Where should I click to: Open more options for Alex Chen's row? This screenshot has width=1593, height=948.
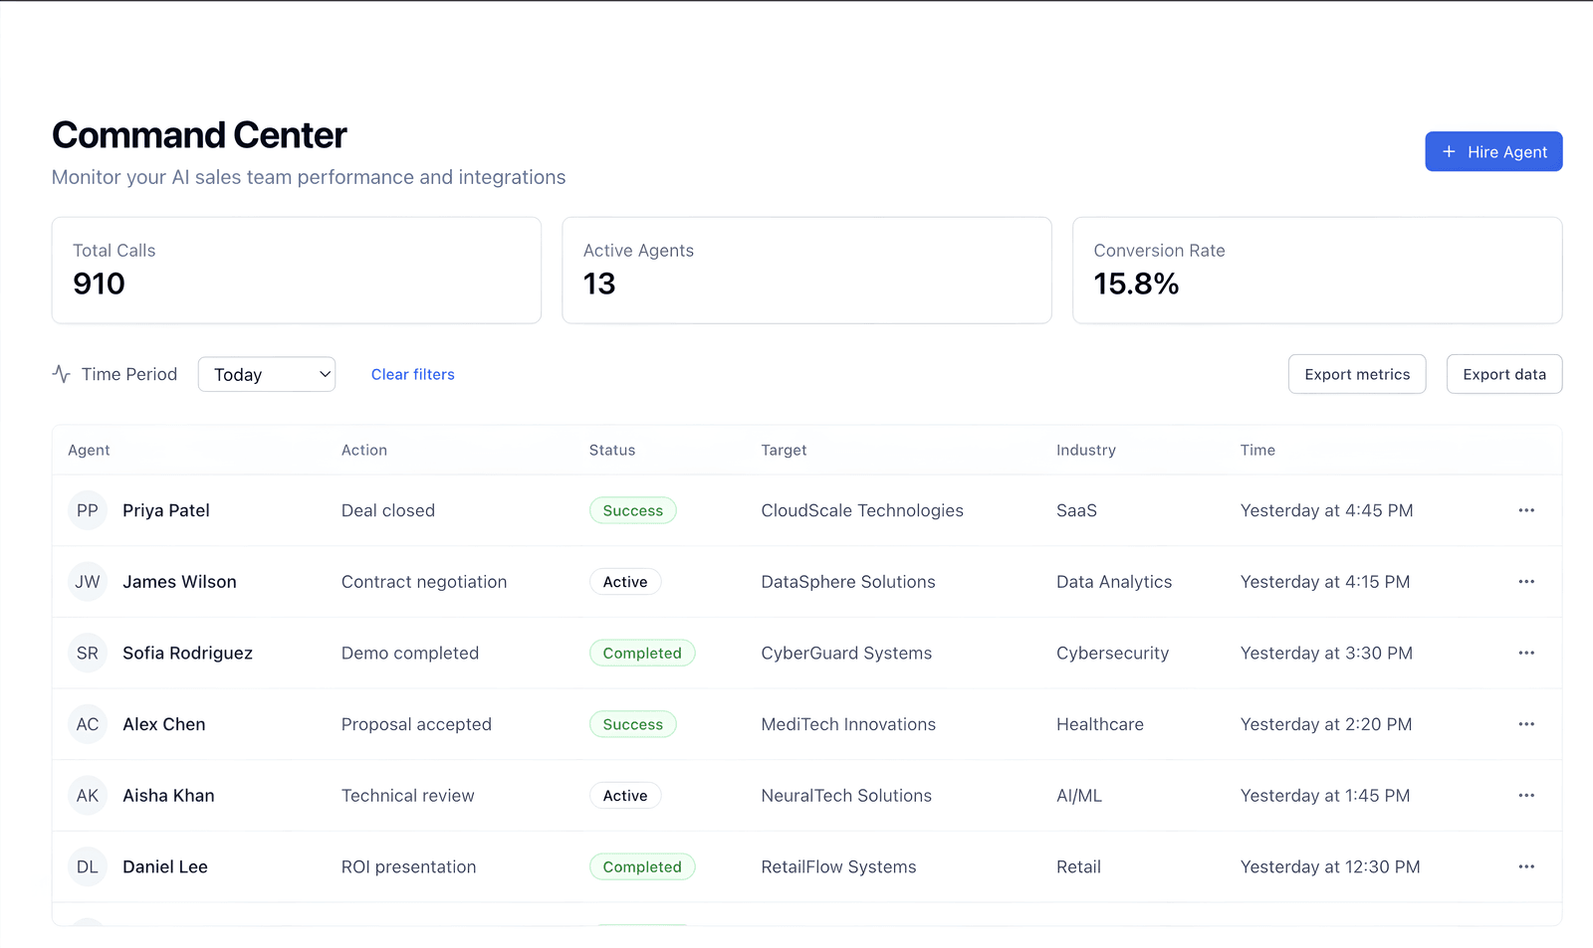click(1525, 724)
